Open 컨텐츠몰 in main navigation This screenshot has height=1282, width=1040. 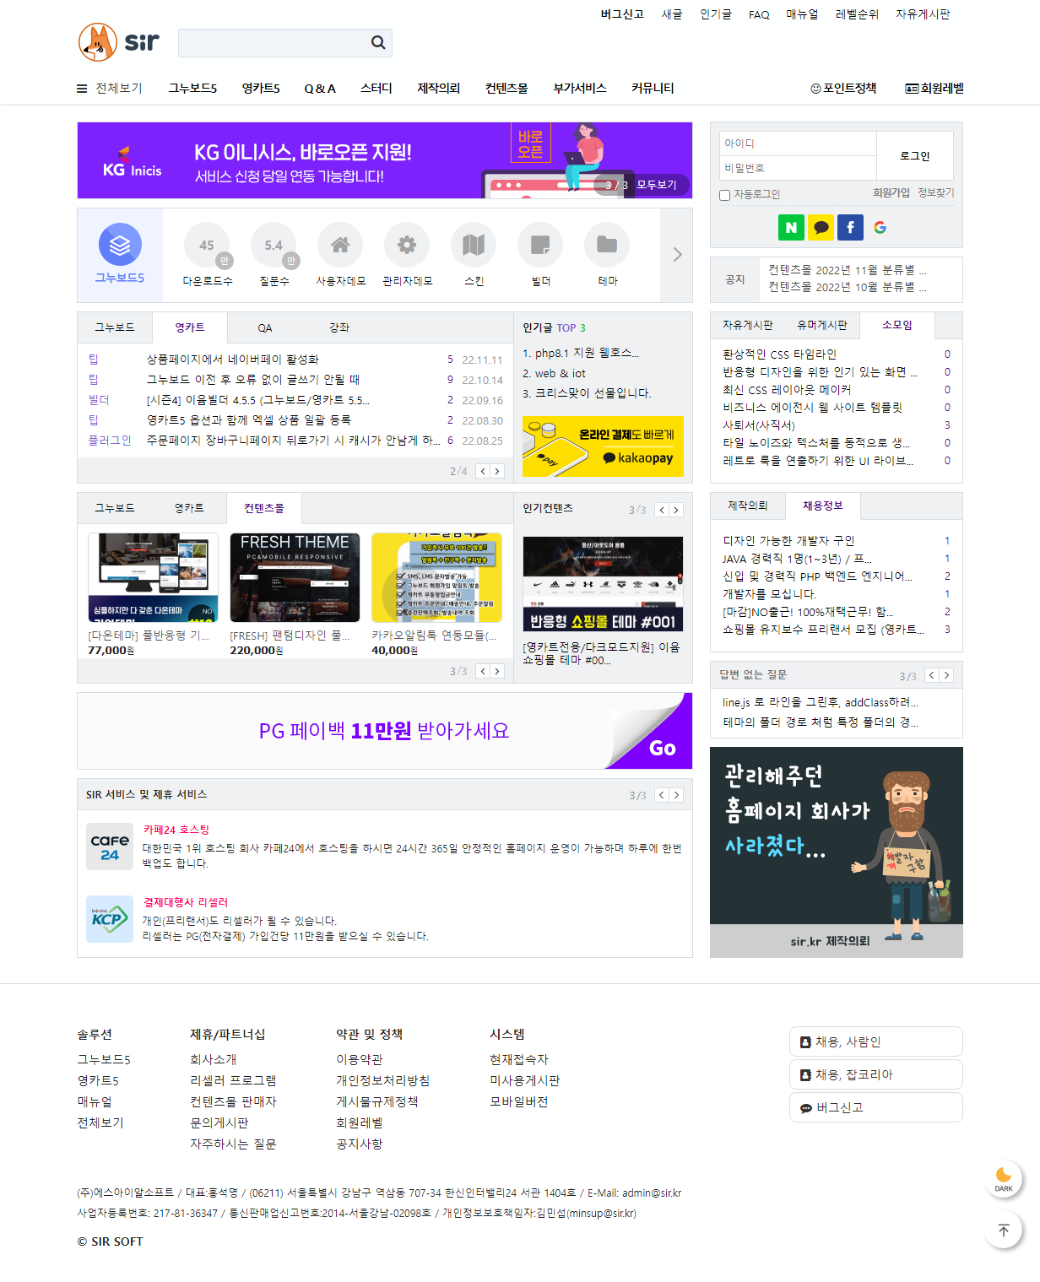tap(506, 88)
